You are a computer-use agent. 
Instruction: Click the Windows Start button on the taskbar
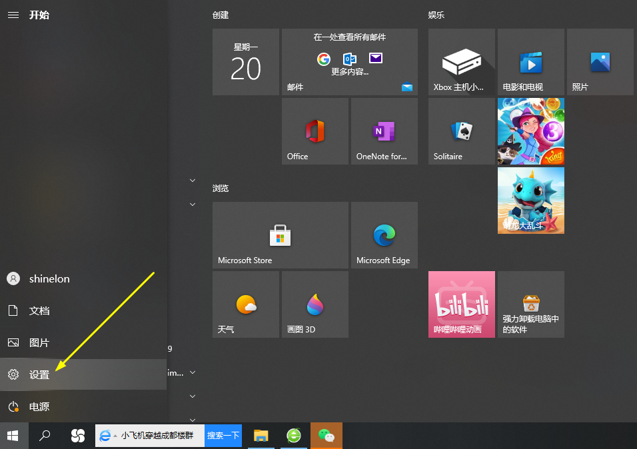[13, 436]
